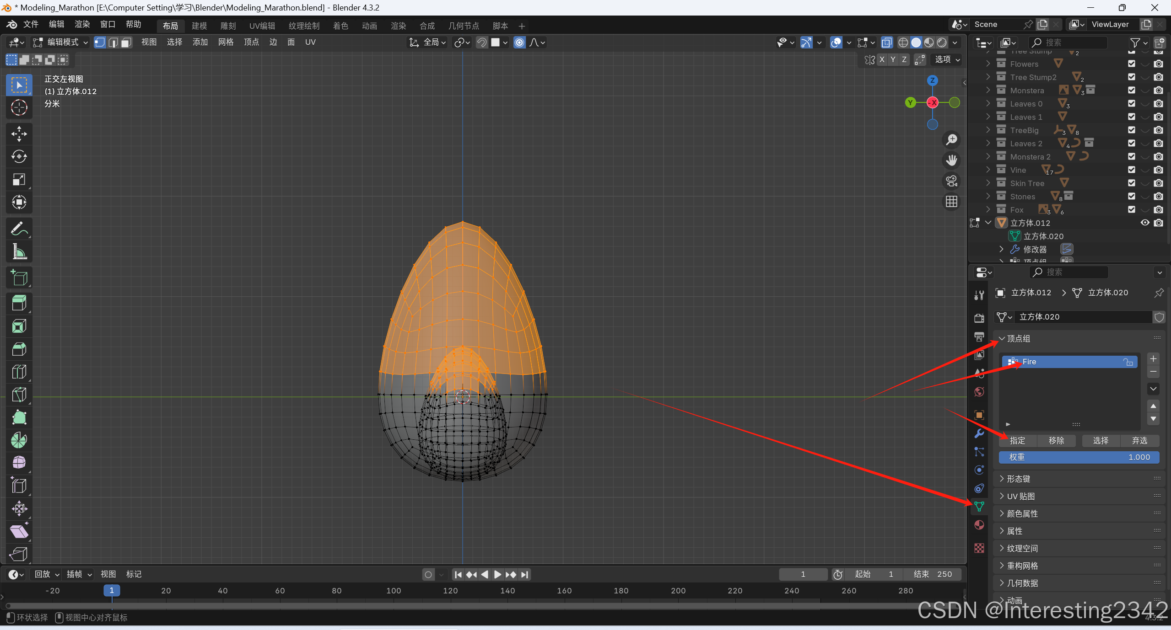Open the Modifiers properties tab

pos(979,433)
